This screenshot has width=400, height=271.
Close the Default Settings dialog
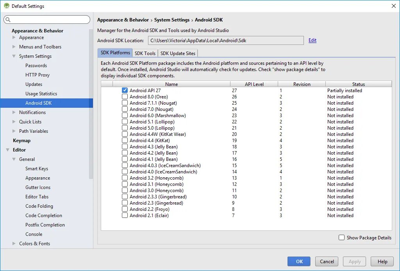[394, 6]
